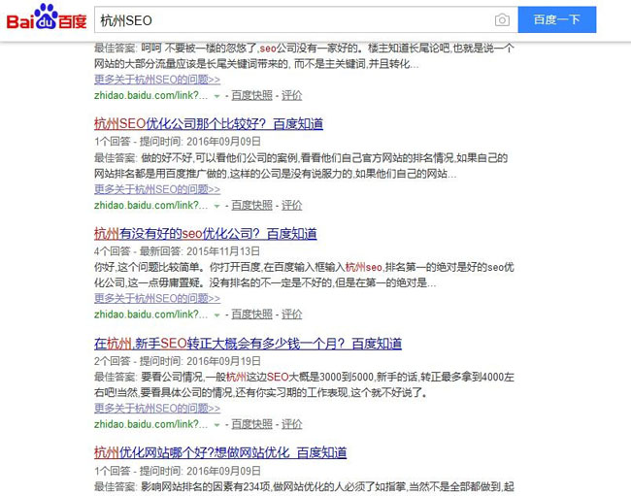Click text 4个回答 - 最新回答: 2015年11月13日

click(177, 251)
